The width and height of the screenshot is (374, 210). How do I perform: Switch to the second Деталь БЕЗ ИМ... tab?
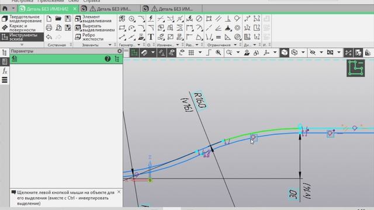click(x=110, y=9)
